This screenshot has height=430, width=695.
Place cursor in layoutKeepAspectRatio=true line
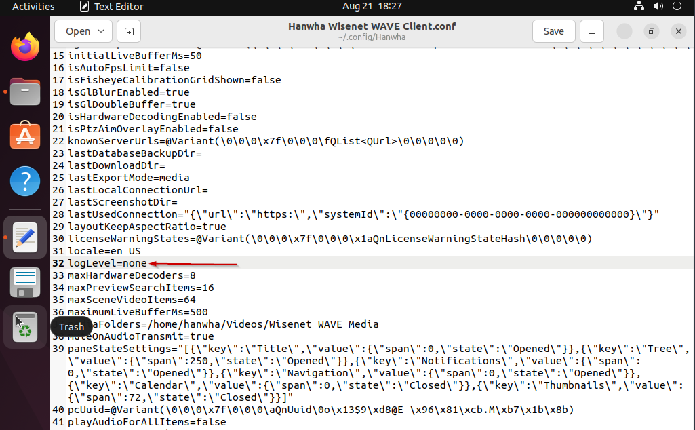click(x=146, y=227)
